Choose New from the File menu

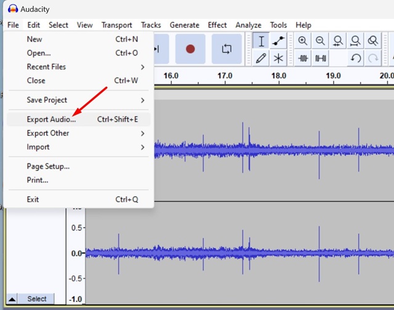click(78, 39)
